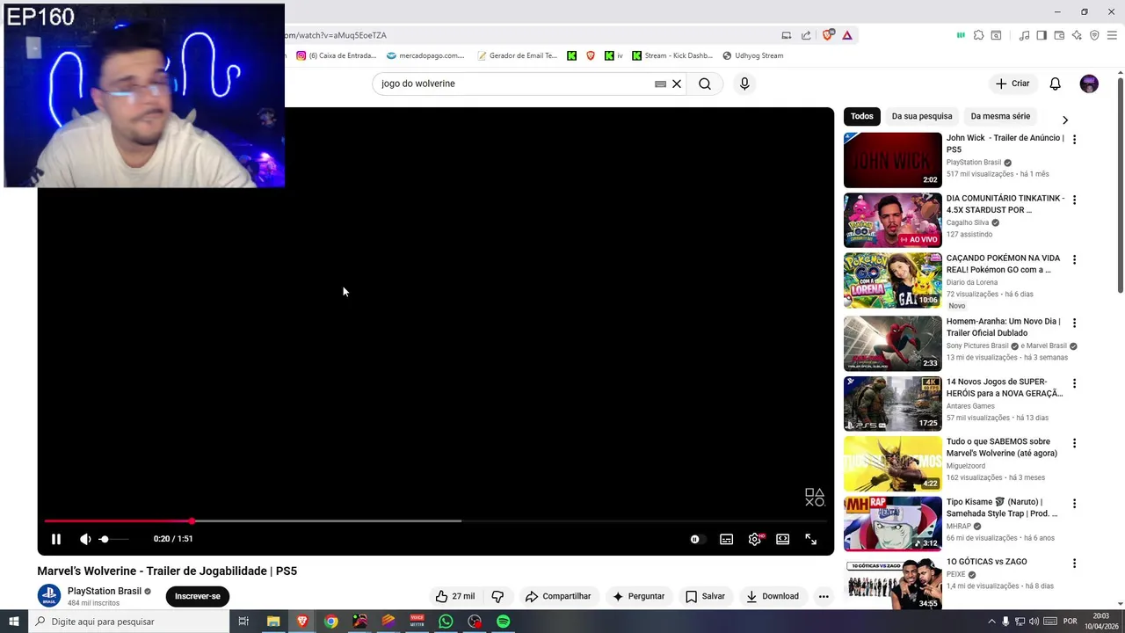Open the Brave Wallet icon
Screen dimensions: 1125x633
1059,35
